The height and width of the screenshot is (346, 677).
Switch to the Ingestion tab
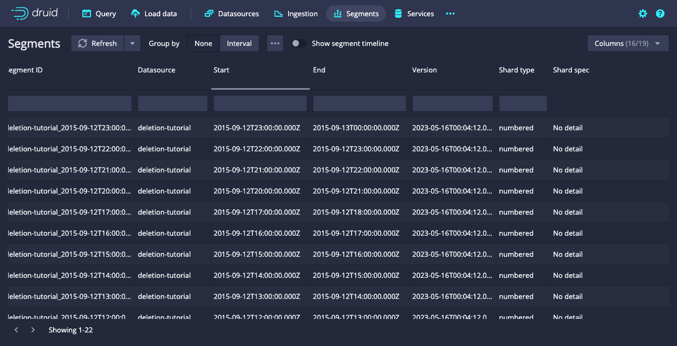[x=296, y=14]
